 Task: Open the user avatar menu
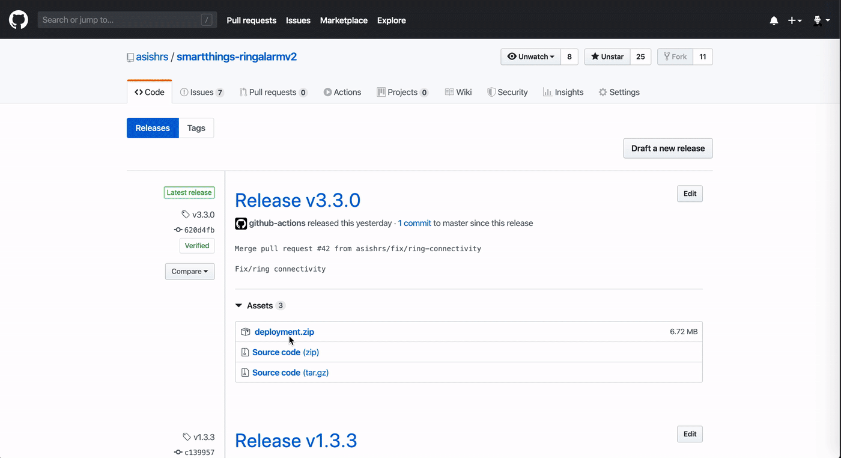(x=821, y=20)
